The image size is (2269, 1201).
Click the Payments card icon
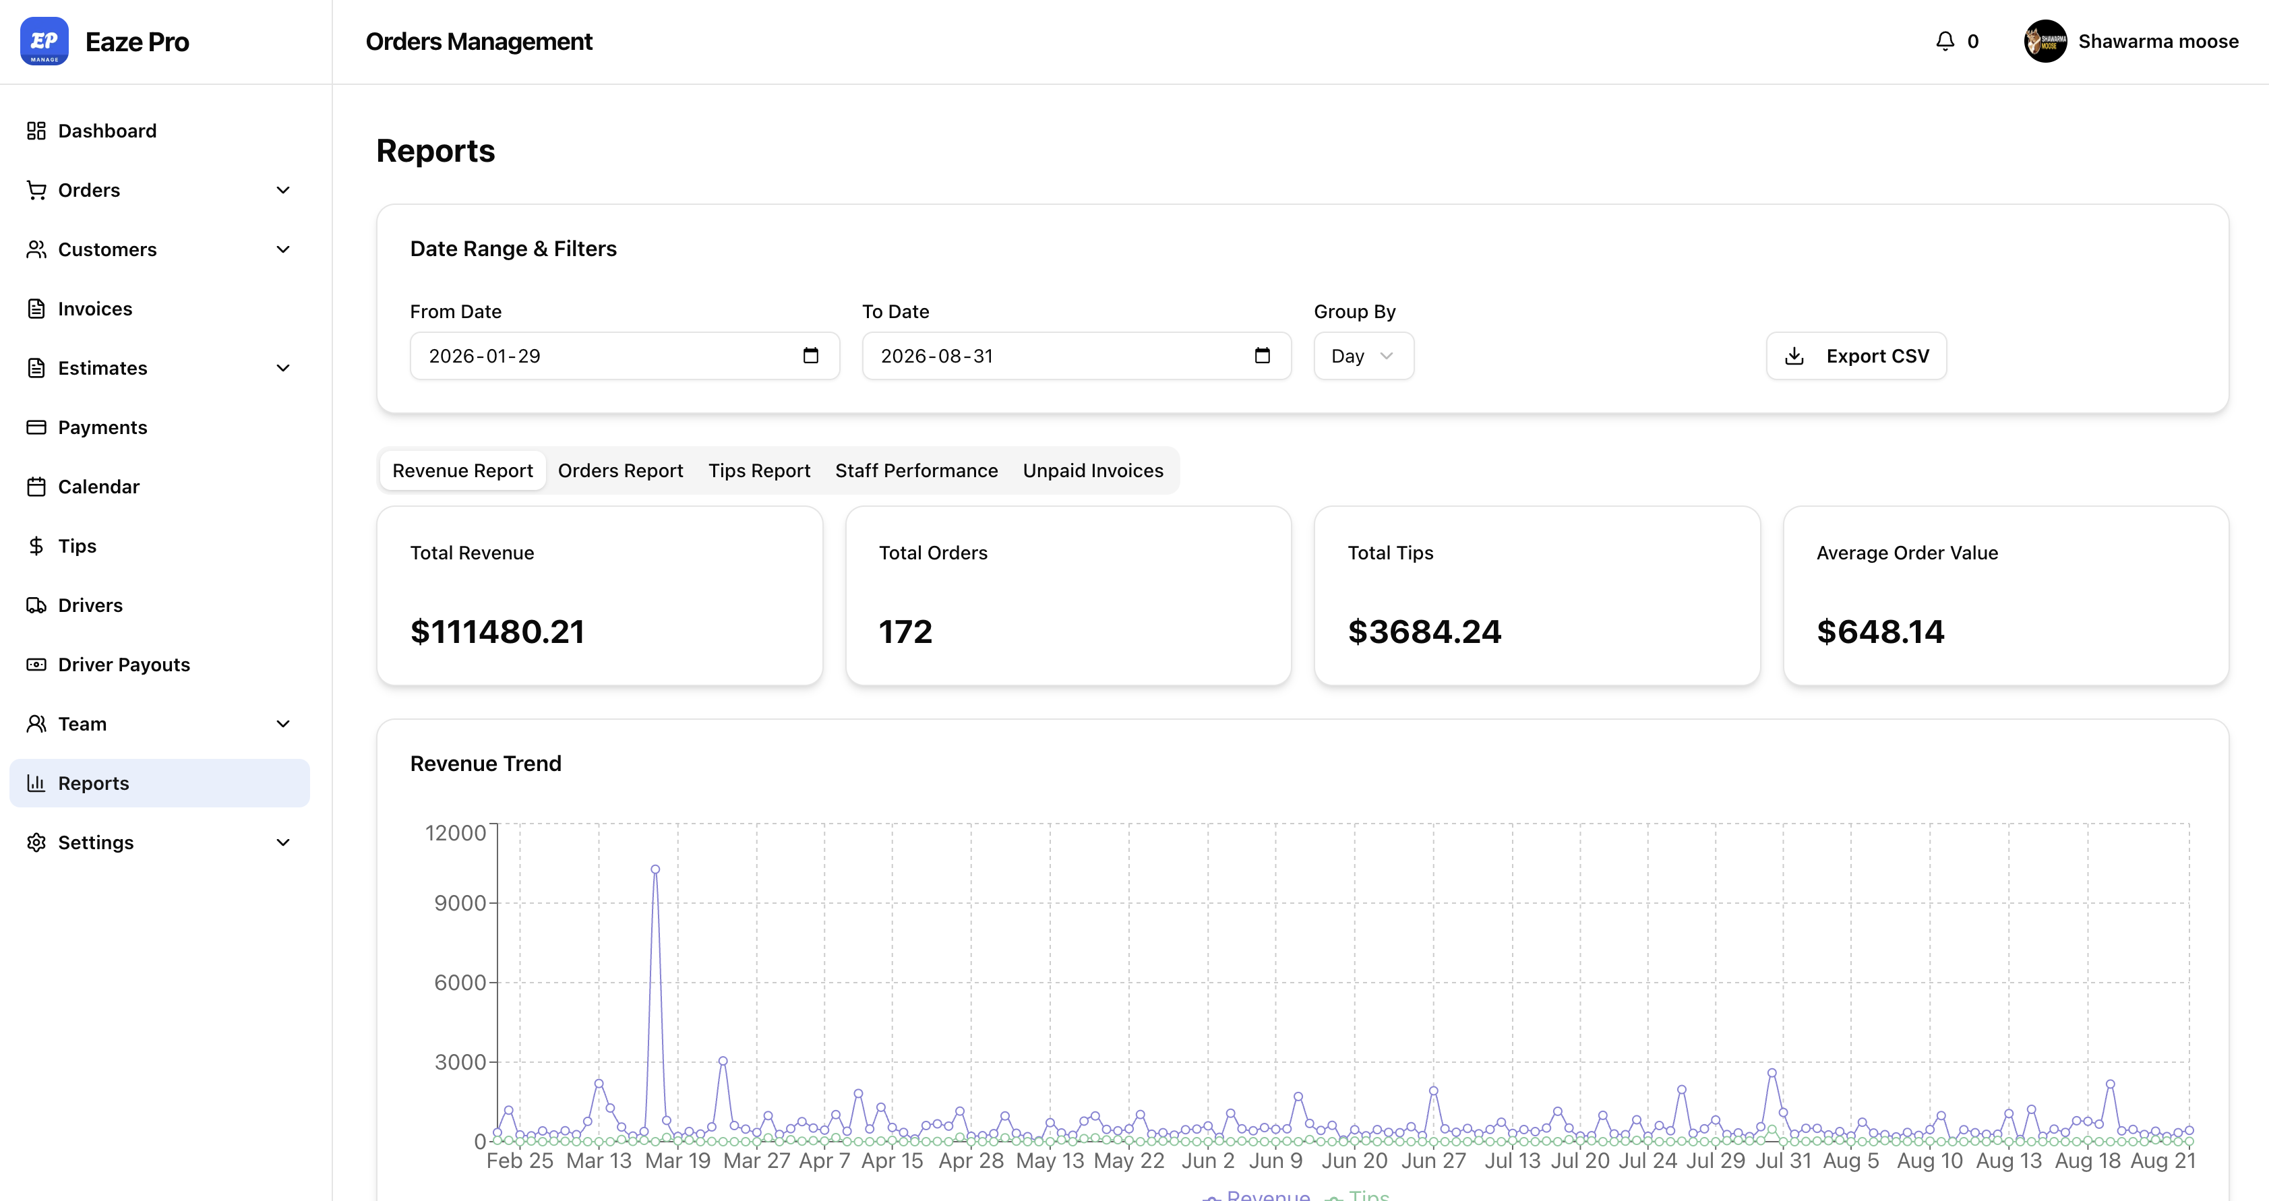pyautogui.click(x=36, y=427)
